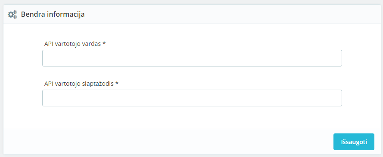
Task: Select the Bendra informacija panel heading
Action: click(53, 14)
